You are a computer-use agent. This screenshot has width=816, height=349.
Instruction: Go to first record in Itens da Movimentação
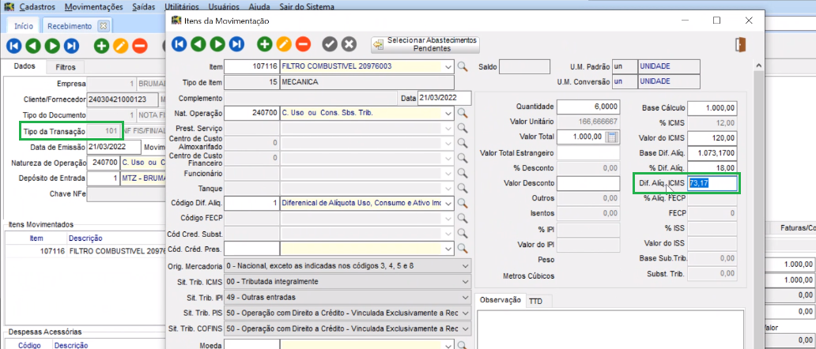pyautogui.click(x=179, y=44)
